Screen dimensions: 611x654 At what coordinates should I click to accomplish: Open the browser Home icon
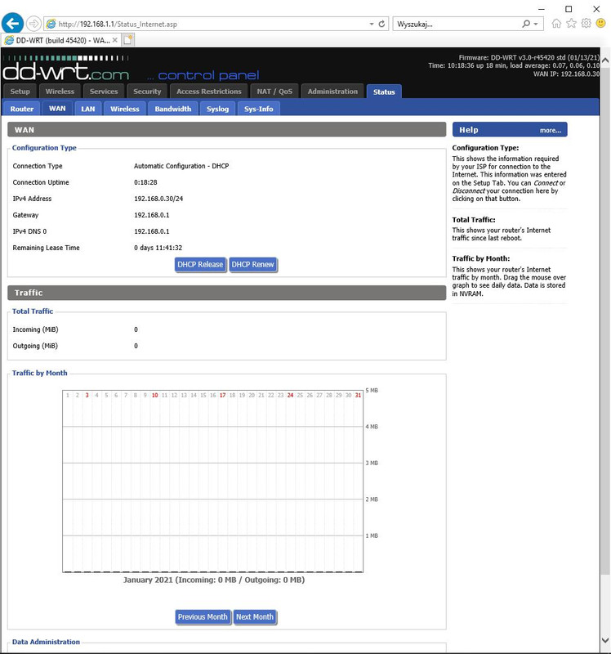click(556, 24)
